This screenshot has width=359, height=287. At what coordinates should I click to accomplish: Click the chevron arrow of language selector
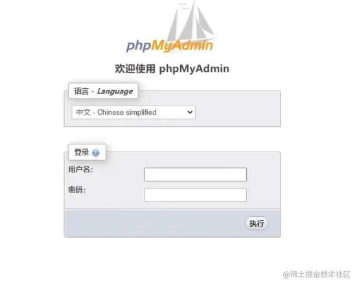click(x=190, y=112)
